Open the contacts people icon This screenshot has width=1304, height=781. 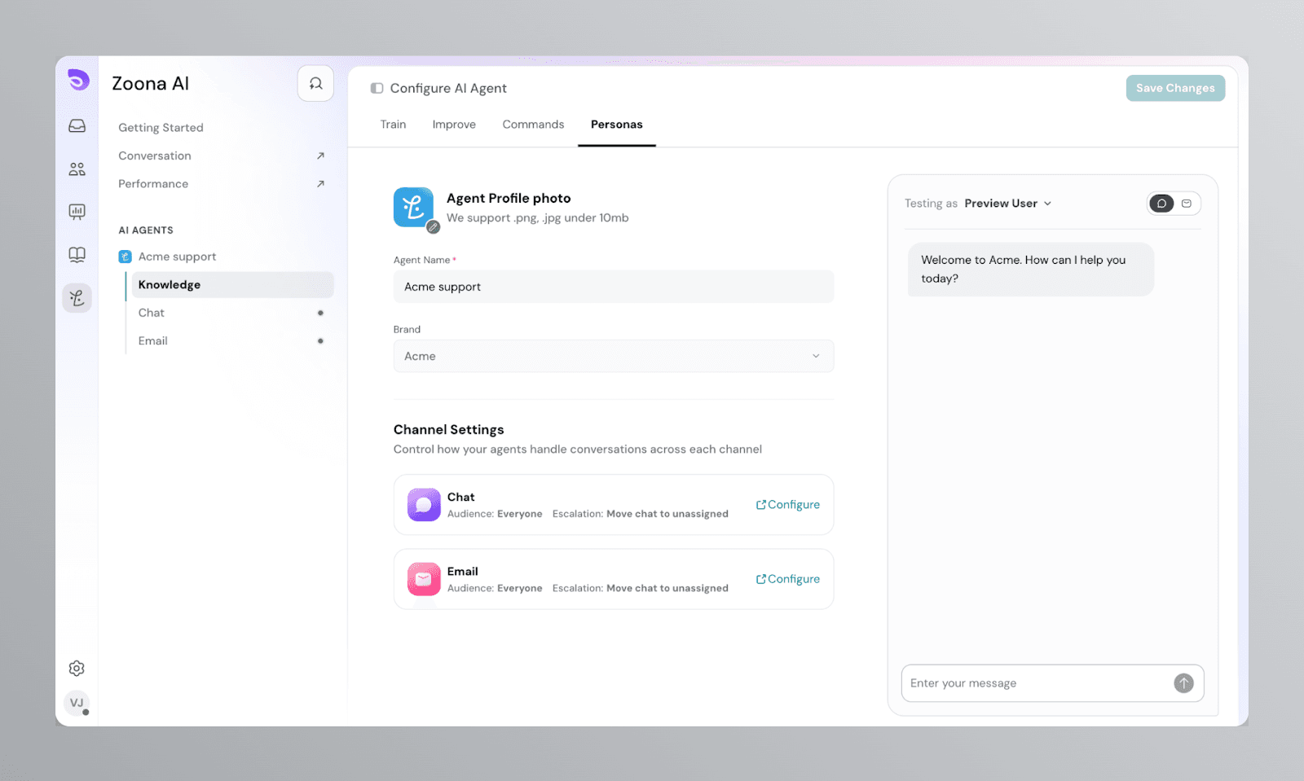point(77,169)
